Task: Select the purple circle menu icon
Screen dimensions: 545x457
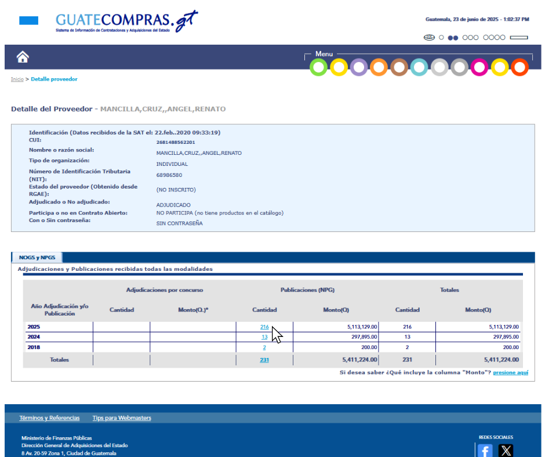Action: (359, 67)
